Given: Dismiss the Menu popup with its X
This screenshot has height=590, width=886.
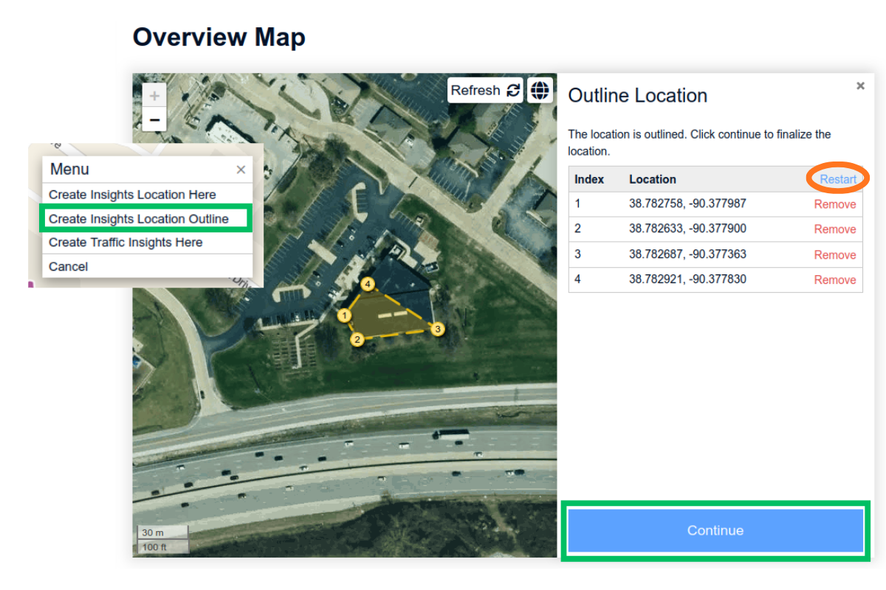Looking at the screenshot, I should pyautogui.click(x=241, y=169).
